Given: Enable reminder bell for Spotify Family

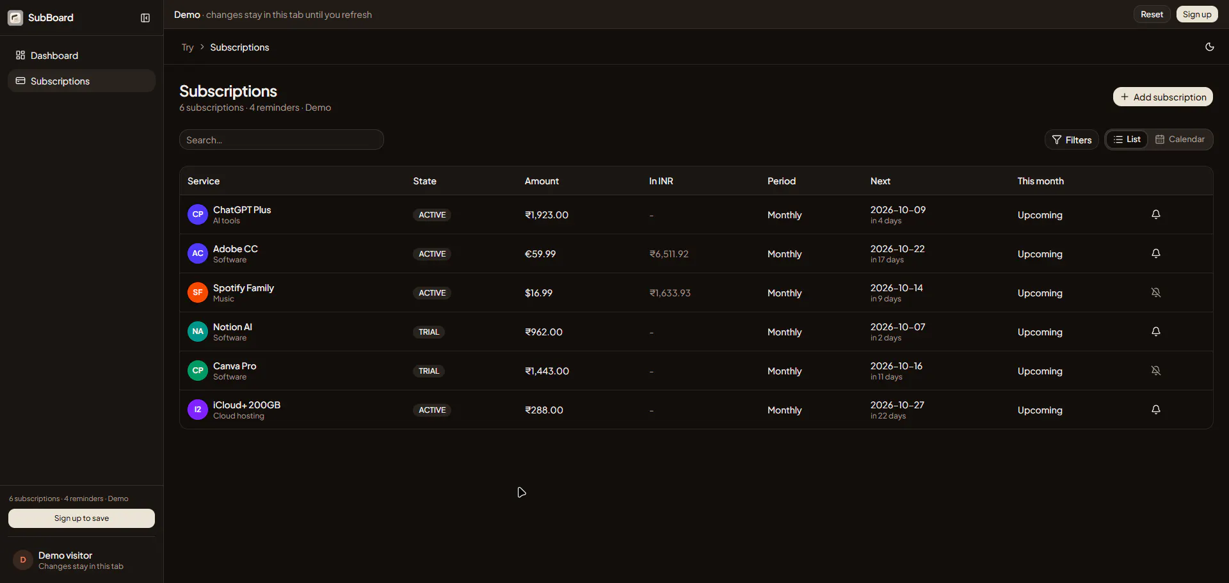Looking at the screenshot, I should (1156, 292).
